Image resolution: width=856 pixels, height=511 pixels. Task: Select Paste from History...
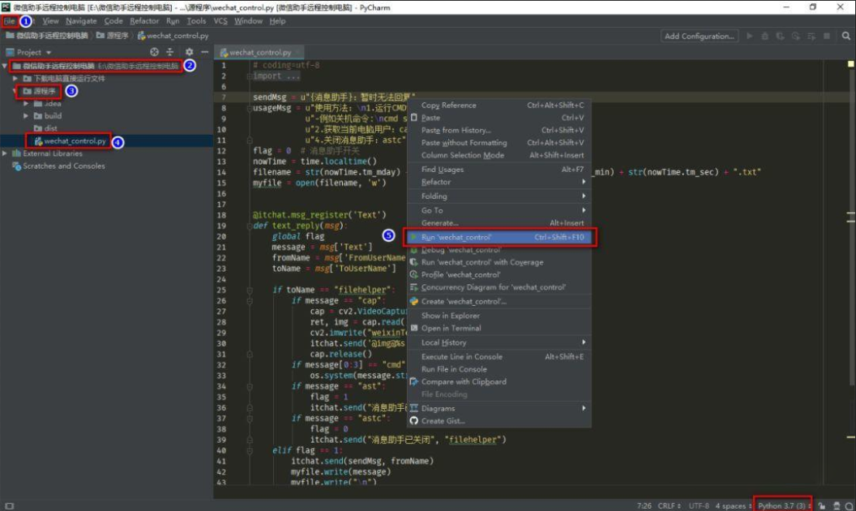coord(499,130)
